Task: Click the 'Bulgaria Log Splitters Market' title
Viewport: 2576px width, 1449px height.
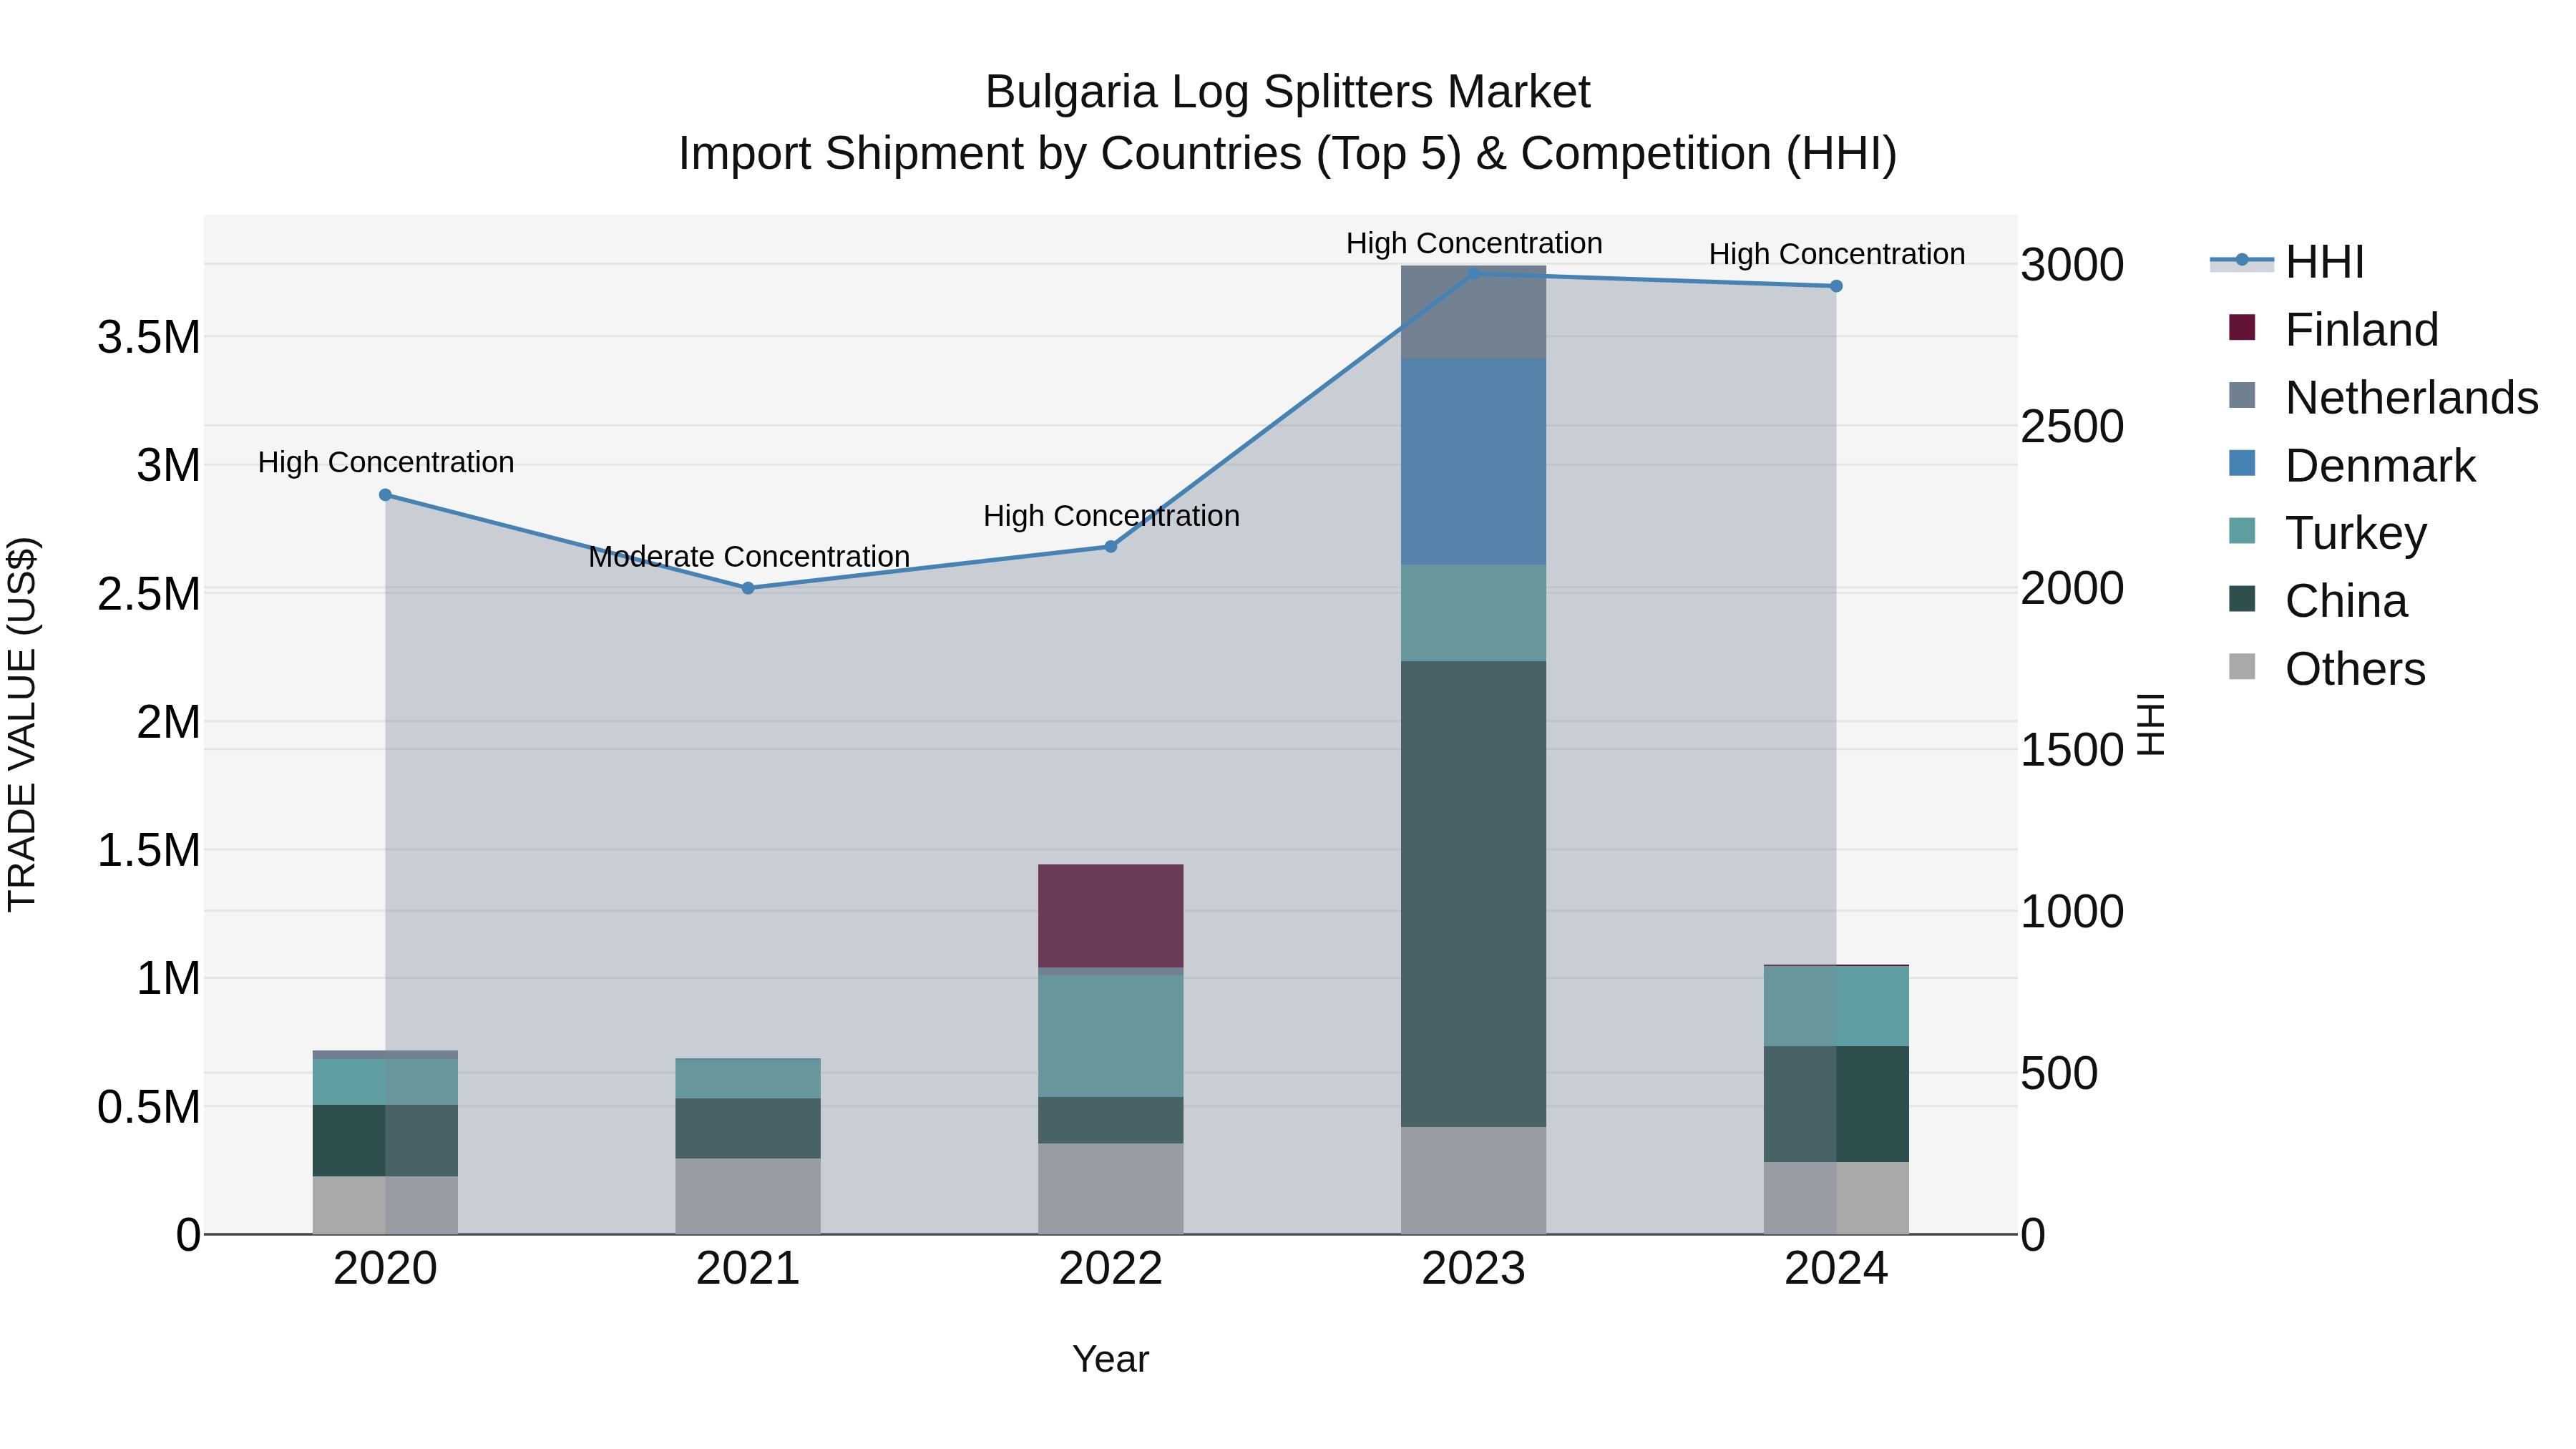Action: 1287,92
